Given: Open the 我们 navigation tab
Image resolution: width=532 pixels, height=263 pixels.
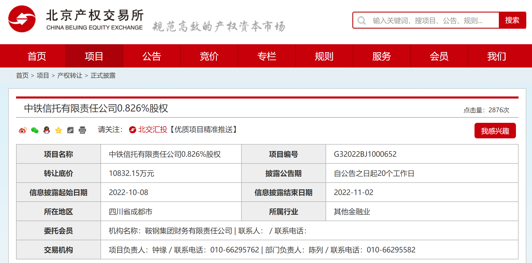Looking at the screenshot, I should 497,56.
